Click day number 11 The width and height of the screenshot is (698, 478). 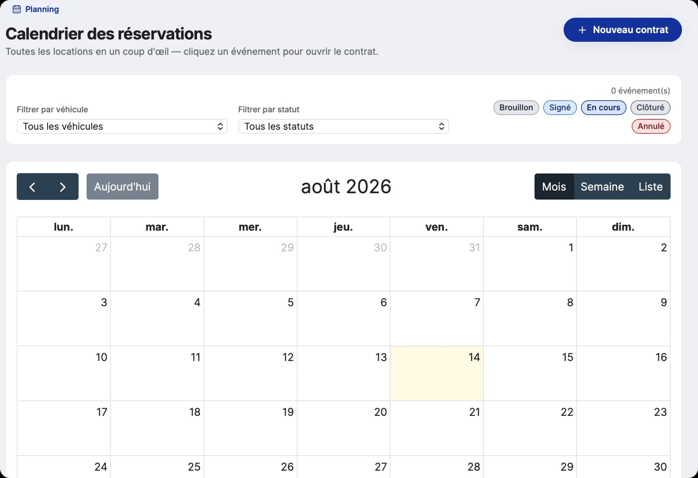click(195, 357)
